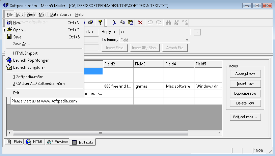This screenshot has width=275, height=156.
Task: Select Save As... menu entry
Action: 45,44
